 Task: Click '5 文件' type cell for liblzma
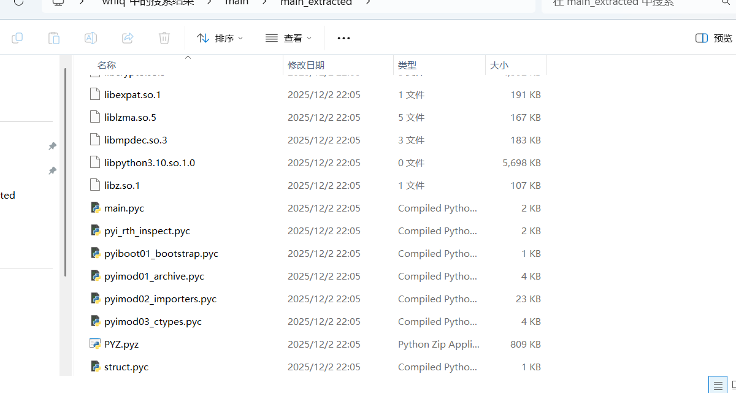tap(411, 117)
